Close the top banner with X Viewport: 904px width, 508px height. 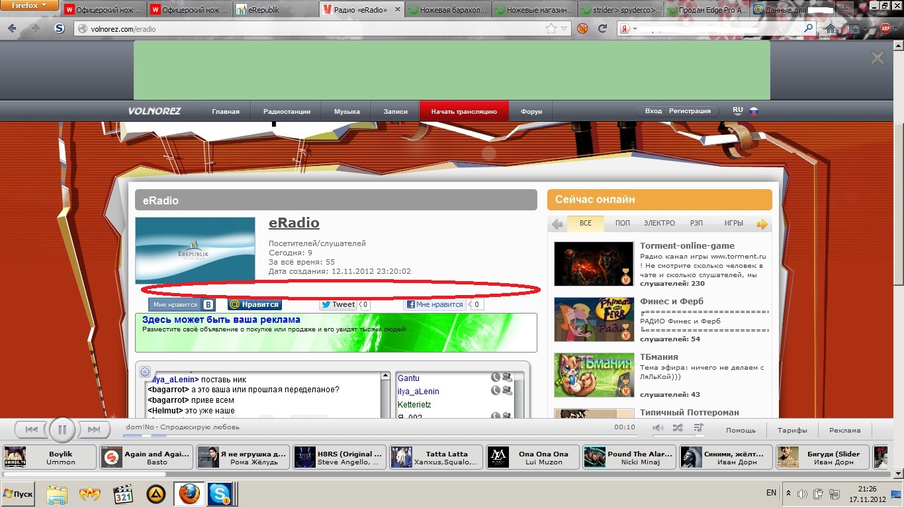coord(878,58)
